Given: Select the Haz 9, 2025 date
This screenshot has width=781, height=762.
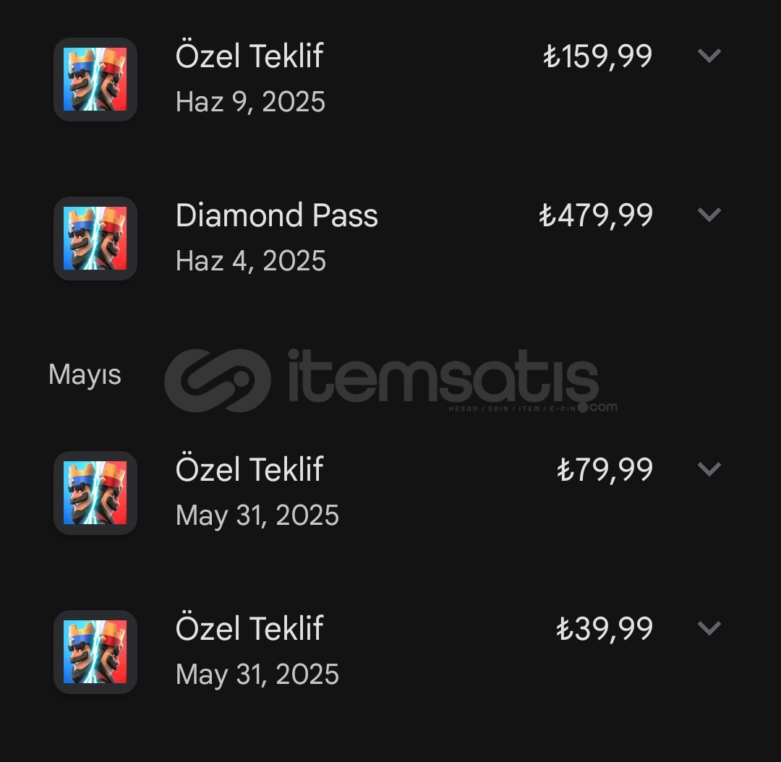Looking at the screenshot, I should click(250, 102).
